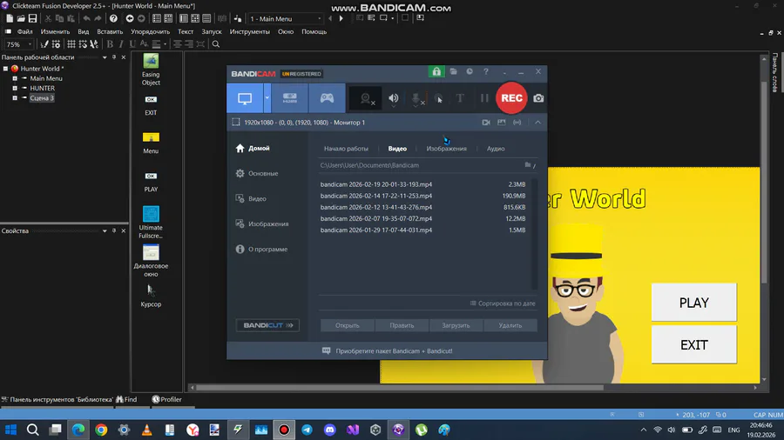Start recording with the red REC button
Viewport: 784px width, 440px height.
pos(511,97)
